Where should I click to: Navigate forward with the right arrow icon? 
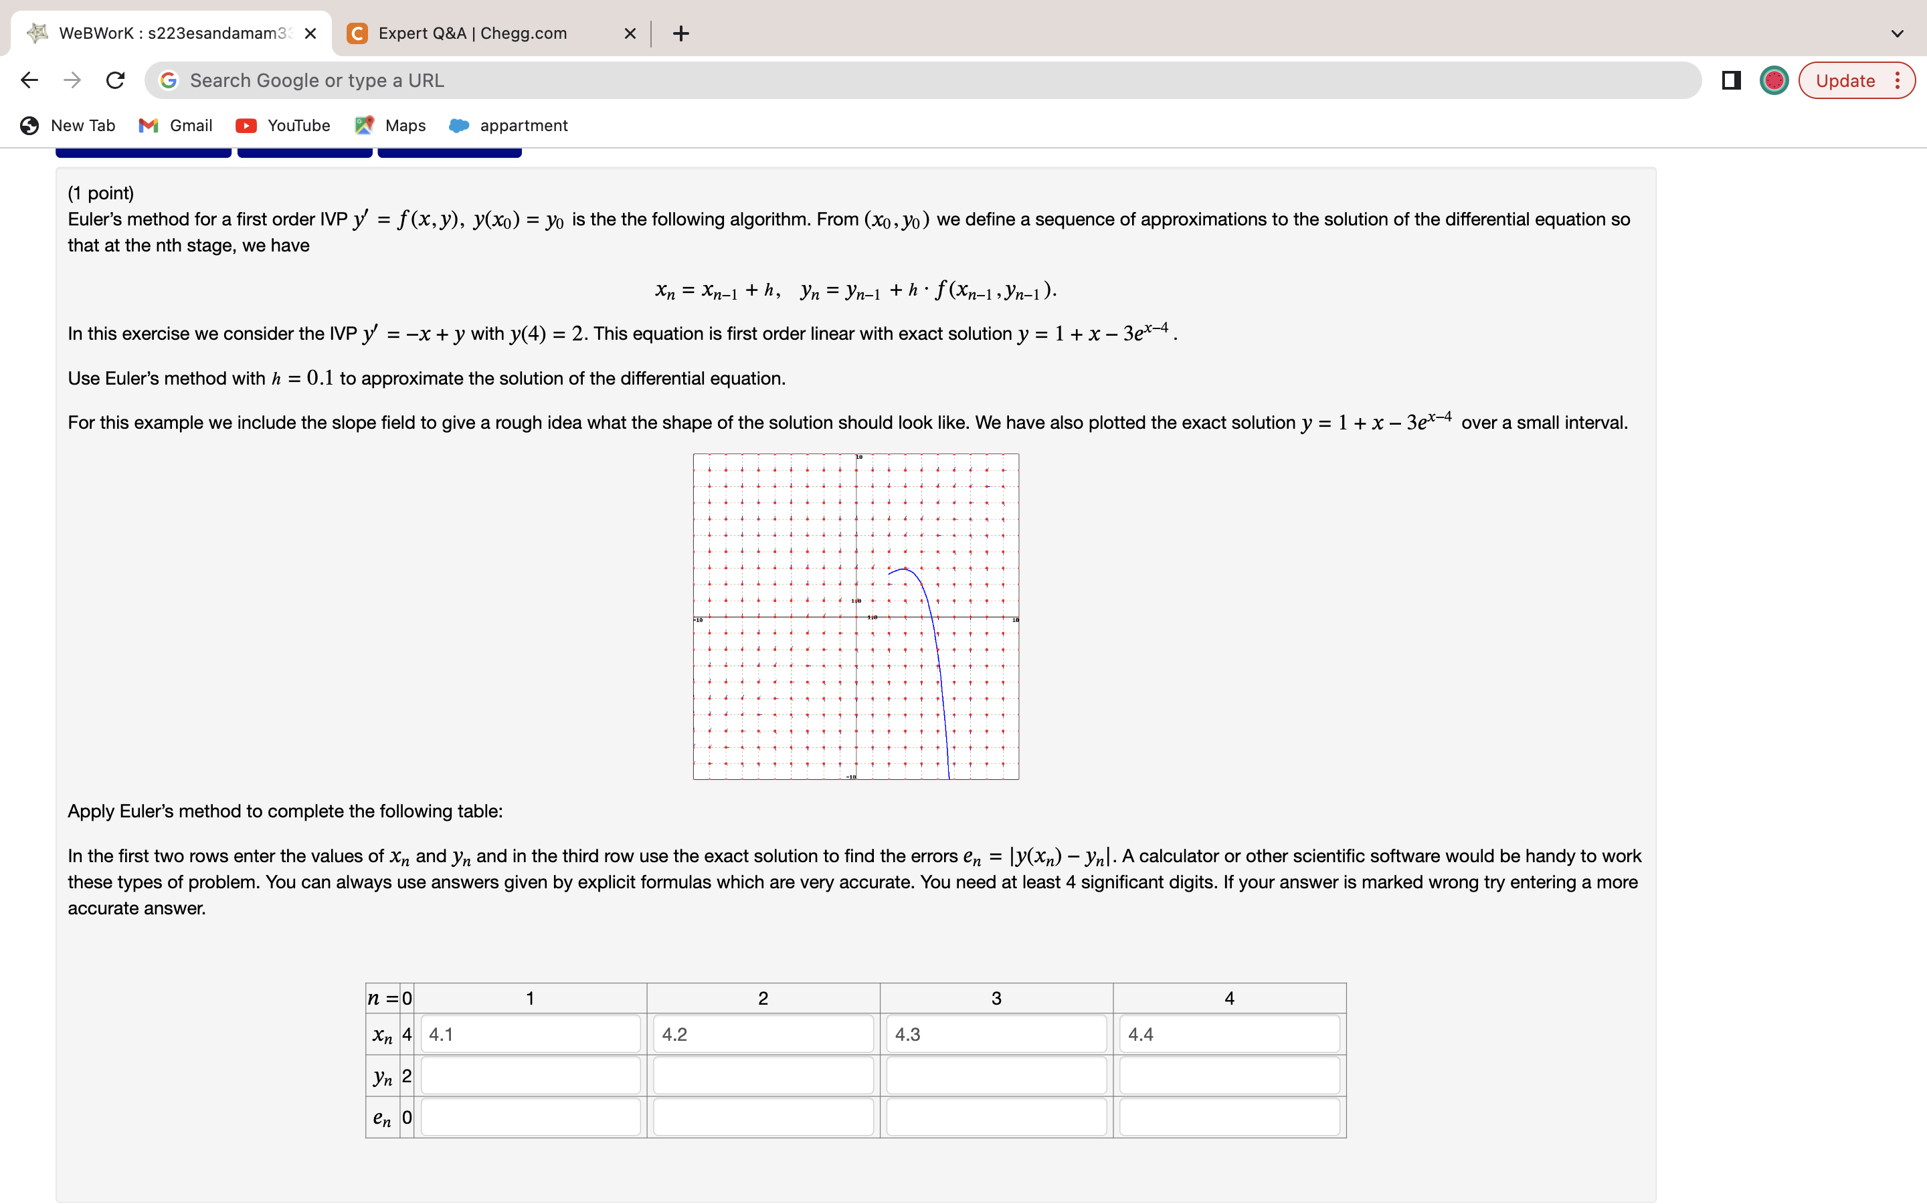72,80
